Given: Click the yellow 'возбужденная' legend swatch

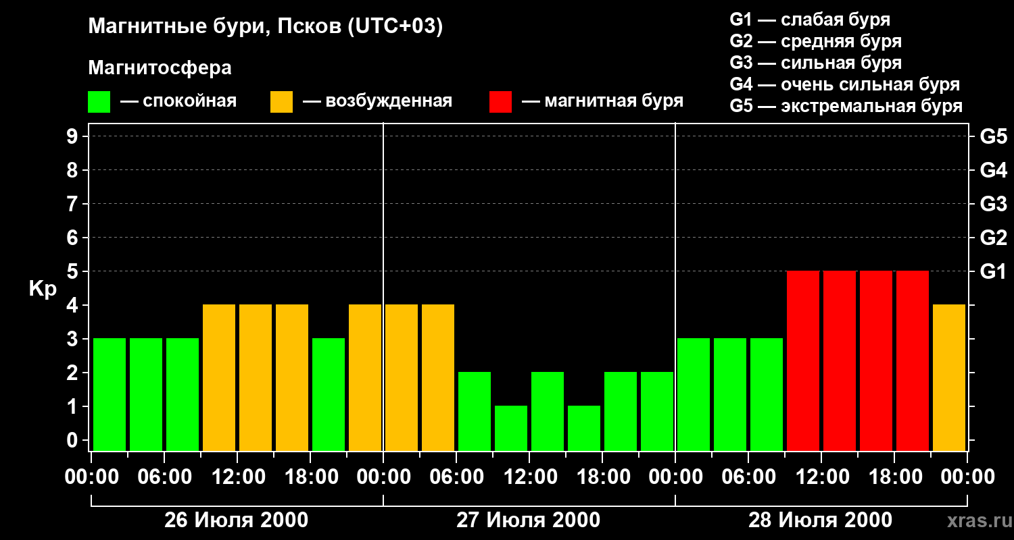Looking at the screenshot, I should [x=281, y=102].
